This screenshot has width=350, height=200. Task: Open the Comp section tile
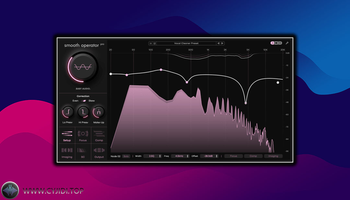coord(99,135)
